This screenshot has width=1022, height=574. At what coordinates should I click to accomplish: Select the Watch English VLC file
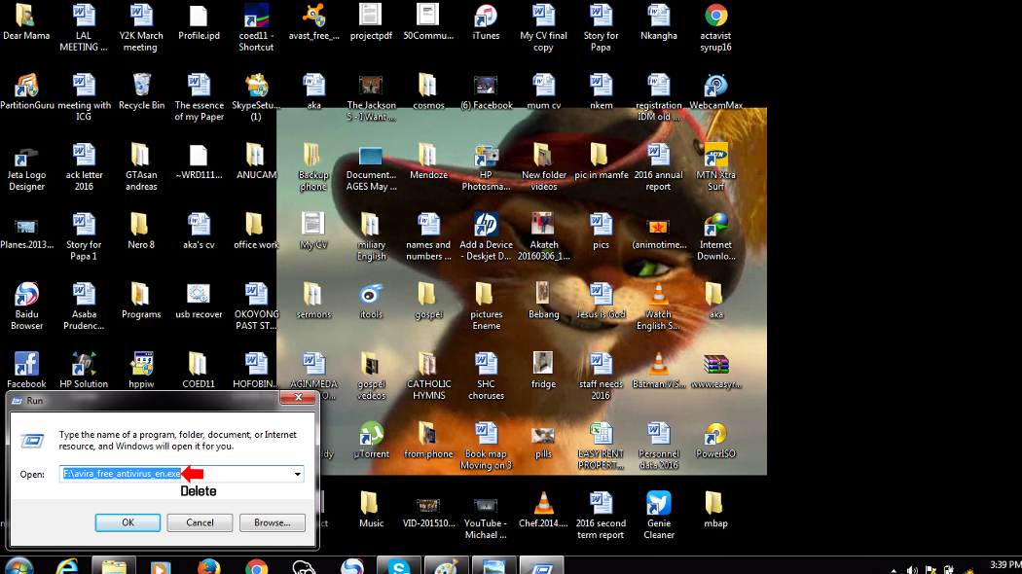coord(658,306)
